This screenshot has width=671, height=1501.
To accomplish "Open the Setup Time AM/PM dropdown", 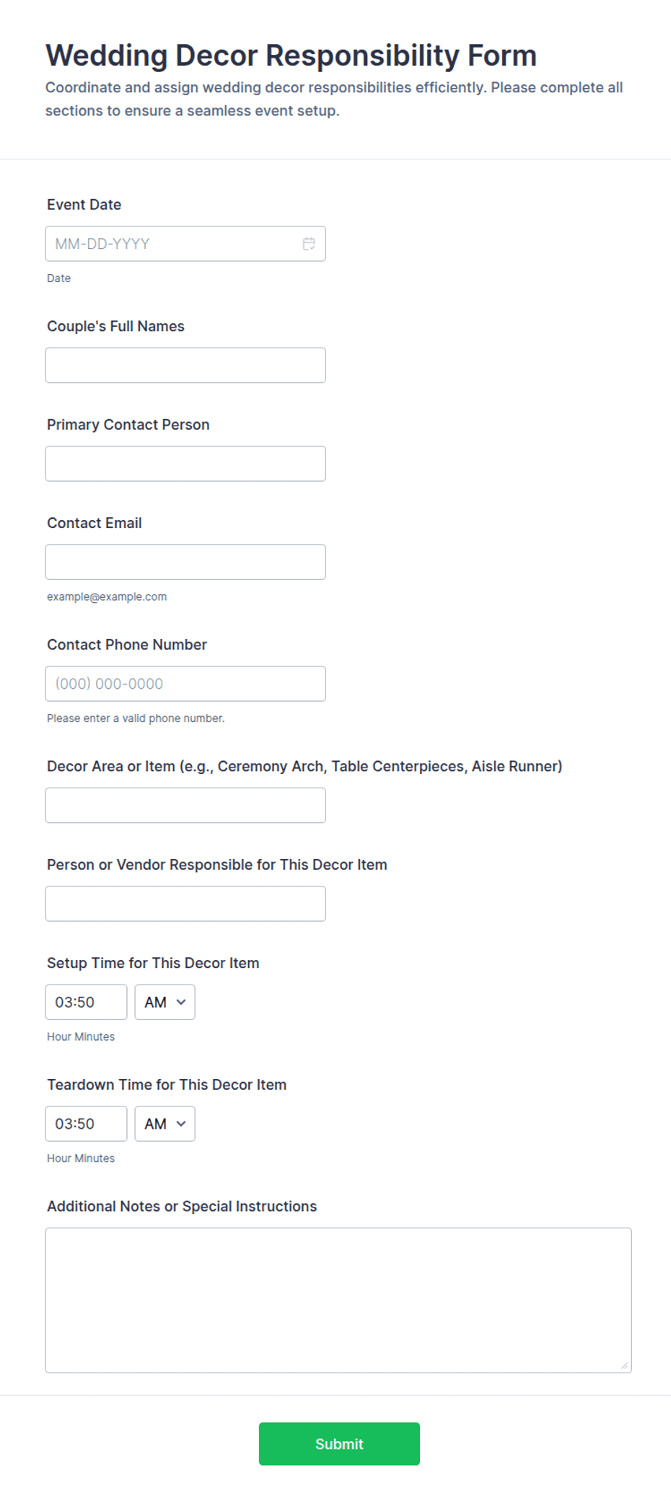I will pyautogui.click(x=165, y=1002).
